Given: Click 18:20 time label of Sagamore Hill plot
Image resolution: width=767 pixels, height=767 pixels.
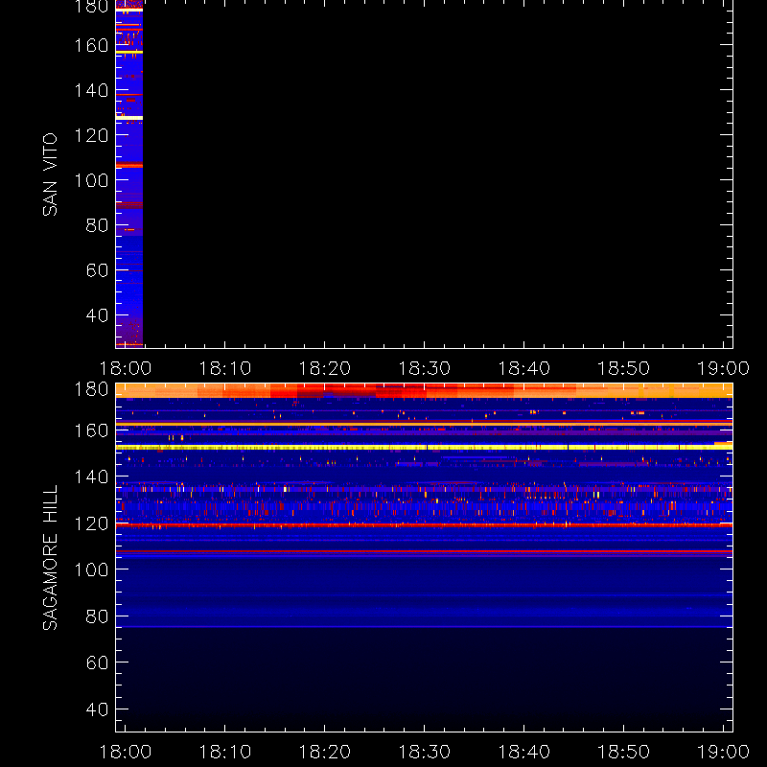Looking at the screenshot, I should click(325, 752).
